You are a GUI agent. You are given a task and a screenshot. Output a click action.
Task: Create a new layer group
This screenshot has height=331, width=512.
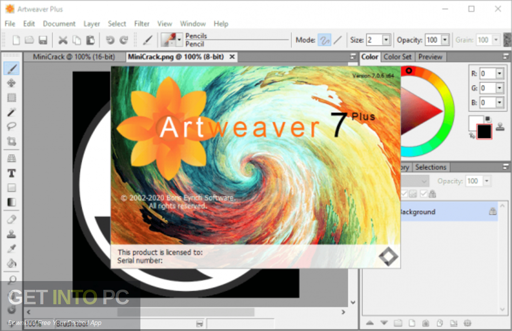pos(398,323)
